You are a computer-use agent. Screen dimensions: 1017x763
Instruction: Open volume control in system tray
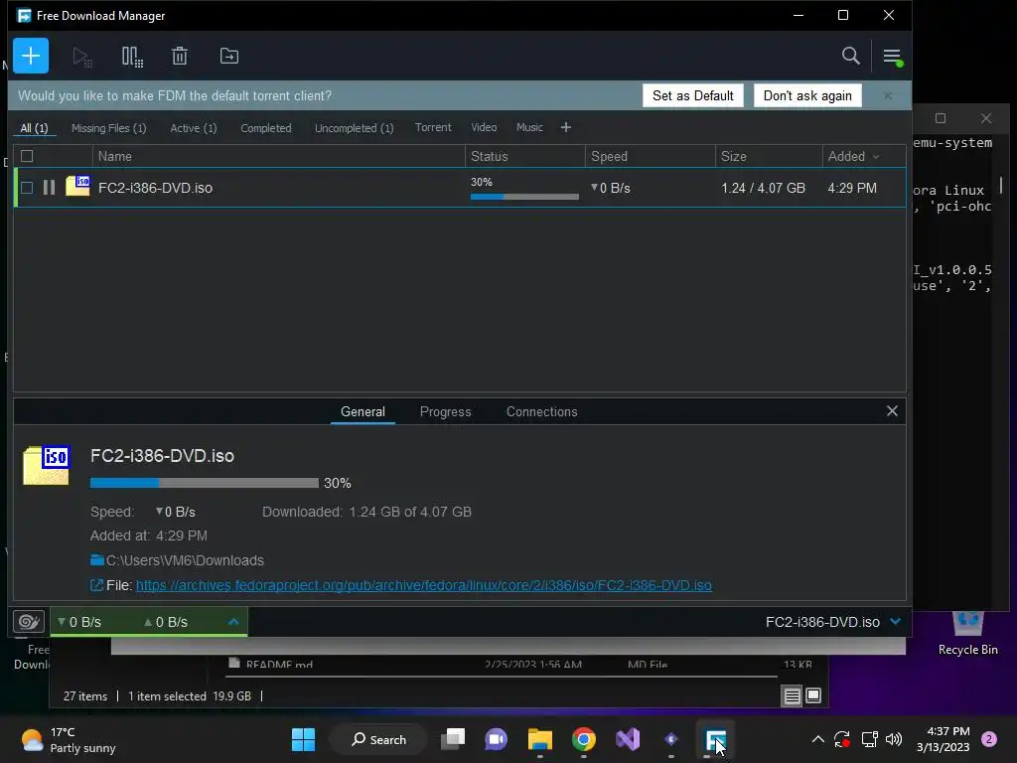click(894, 739)
